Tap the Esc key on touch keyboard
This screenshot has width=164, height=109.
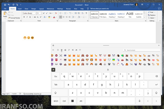(x=56, y=76)
